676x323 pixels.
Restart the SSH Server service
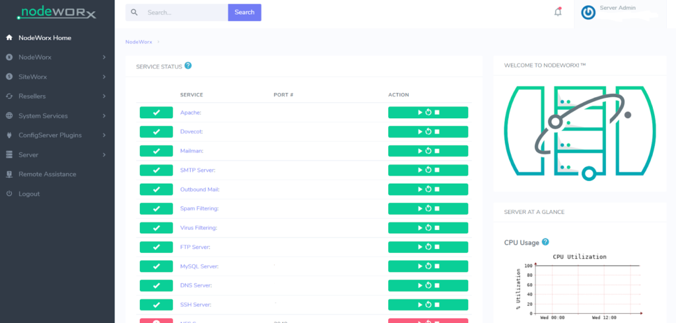(x=428, y=305)
